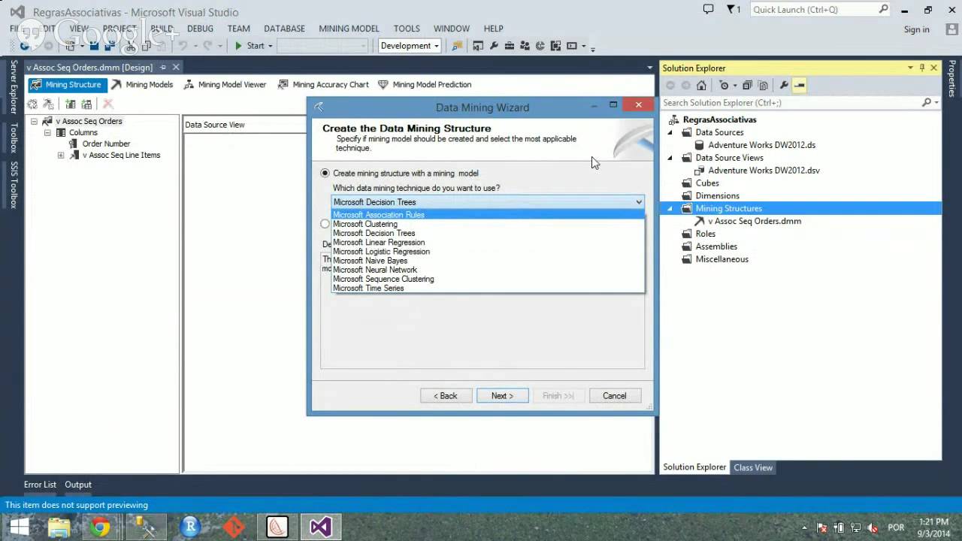The height and width of the screenshot is (541, 962).
Task: Collapse the v Assoc Seq Orders root node
Action: (34, 121)
